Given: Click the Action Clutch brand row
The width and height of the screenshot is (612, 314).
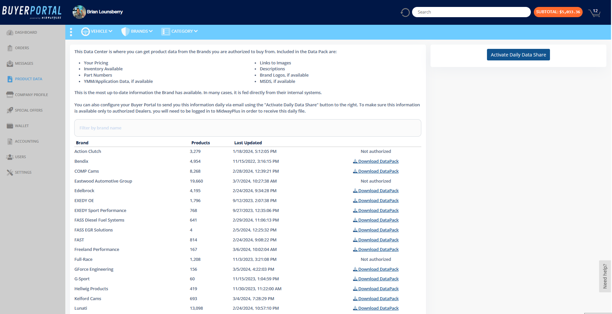Looking at the screenshot, I should coord(248,151).
